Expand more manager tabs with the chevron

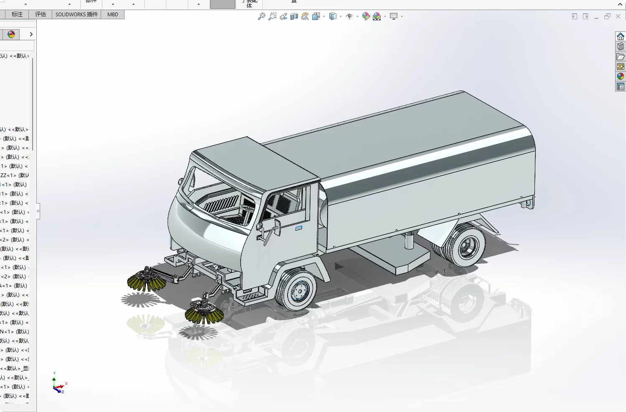pyautogui.click(x=31, y=34)
